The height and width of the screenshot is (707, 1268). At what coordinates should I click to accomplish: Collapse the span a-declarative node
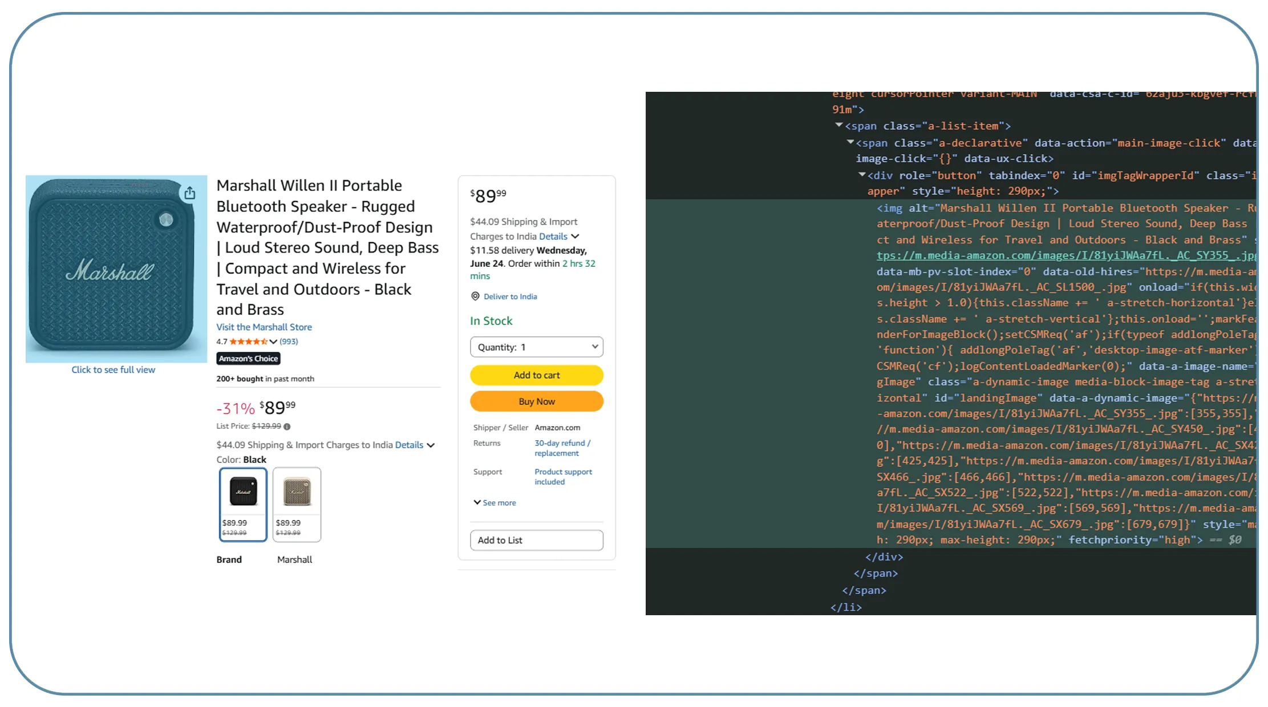[x=850, y=141]
